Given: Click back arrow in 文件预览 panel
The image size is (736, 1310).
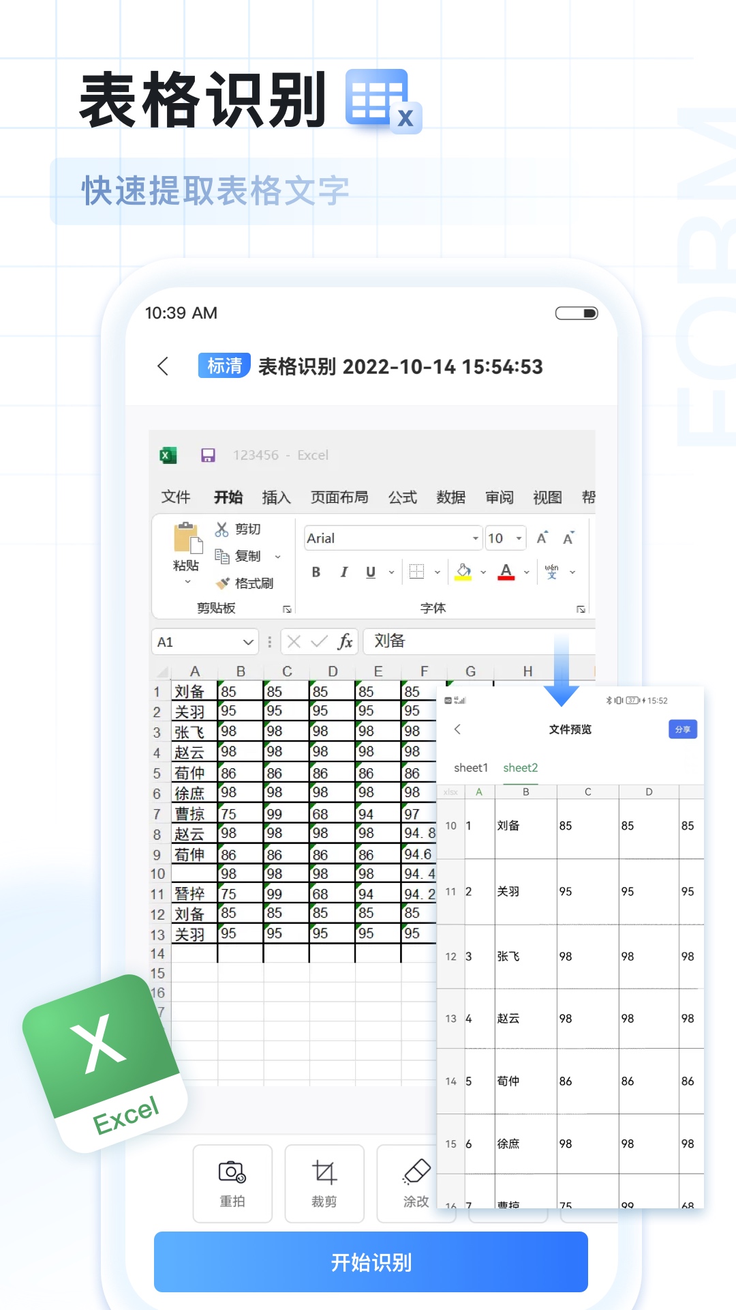Looking at the screenshot, I should 457,729.
